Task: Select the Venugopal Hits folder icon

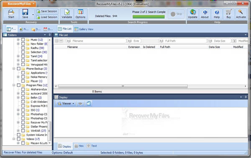Action: click(28, 64)
